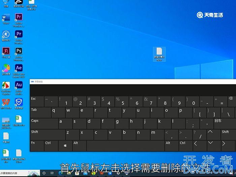Image resolution: width=236 pixels, height=177 pixels.
Task: Select the blue circular K music icon
Action: (6, 36)
